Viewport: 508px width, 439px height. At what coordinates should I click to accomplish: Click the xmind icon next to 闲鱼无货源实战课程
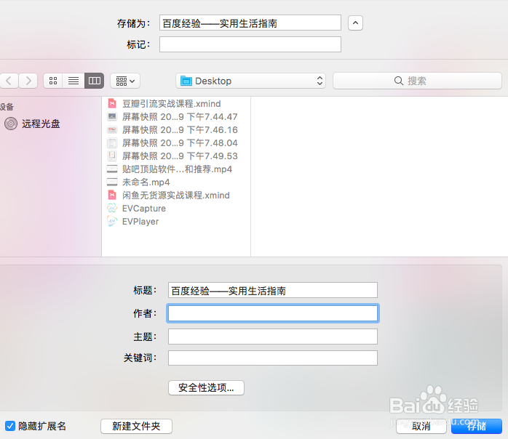112,195
